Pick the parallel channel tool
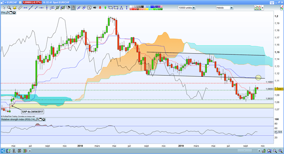This screenshot has height=154, width=284. (x=52, y=8)
